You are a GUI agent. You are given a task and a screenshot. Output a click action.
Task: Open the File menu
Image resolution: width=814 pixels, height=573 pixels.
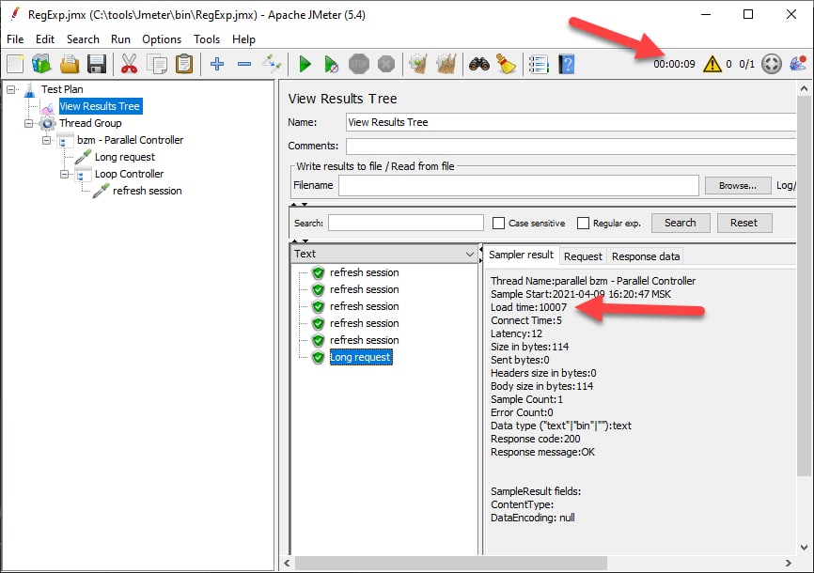[15, 39]
